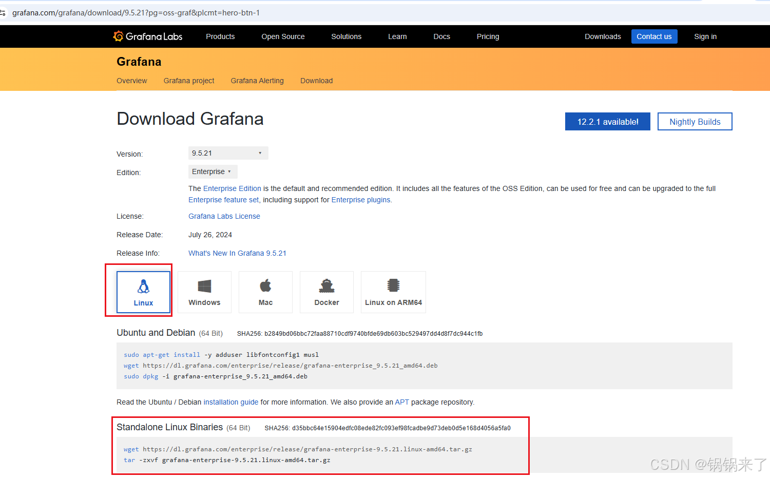Screen dimensions: 770x478
Task: Click the Grafana Labs logo
Action: [148, 36]
